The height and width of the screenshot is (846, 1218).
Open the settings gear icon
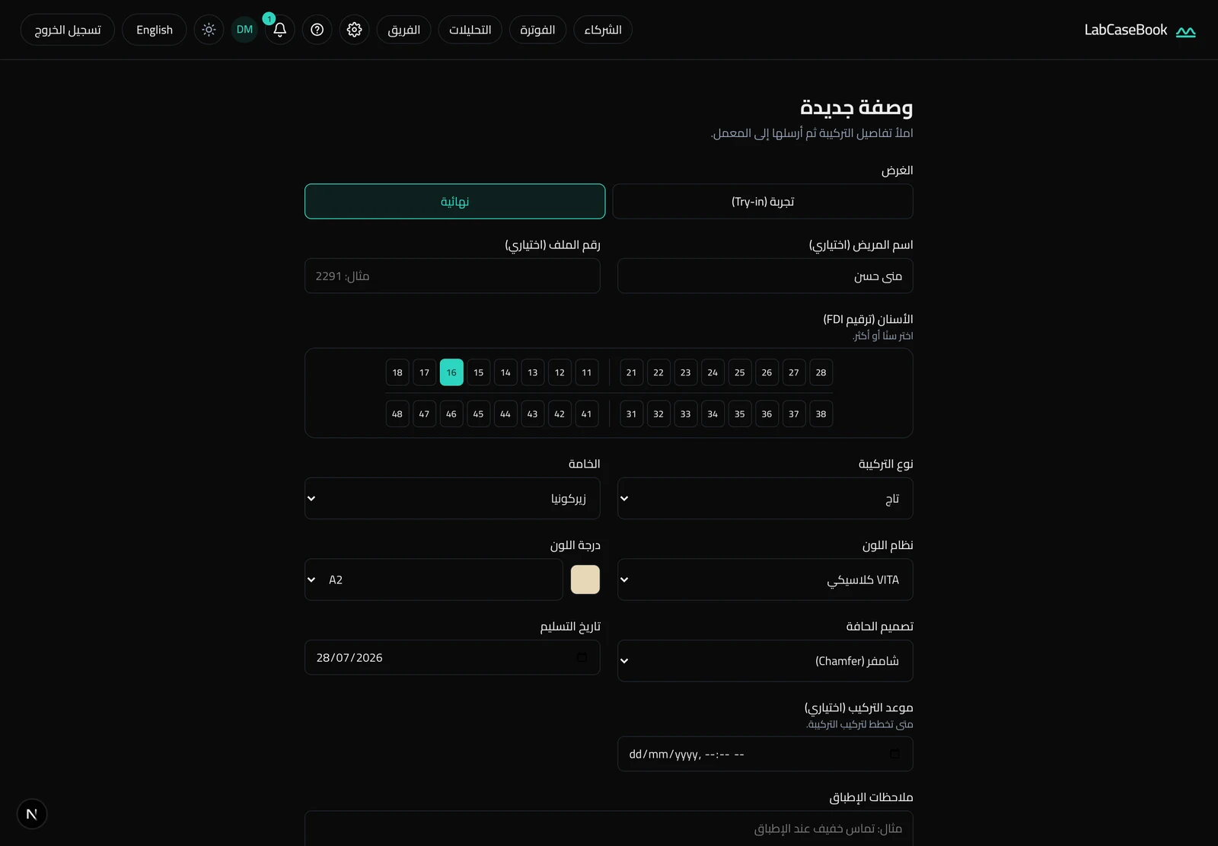click(354, 30)
